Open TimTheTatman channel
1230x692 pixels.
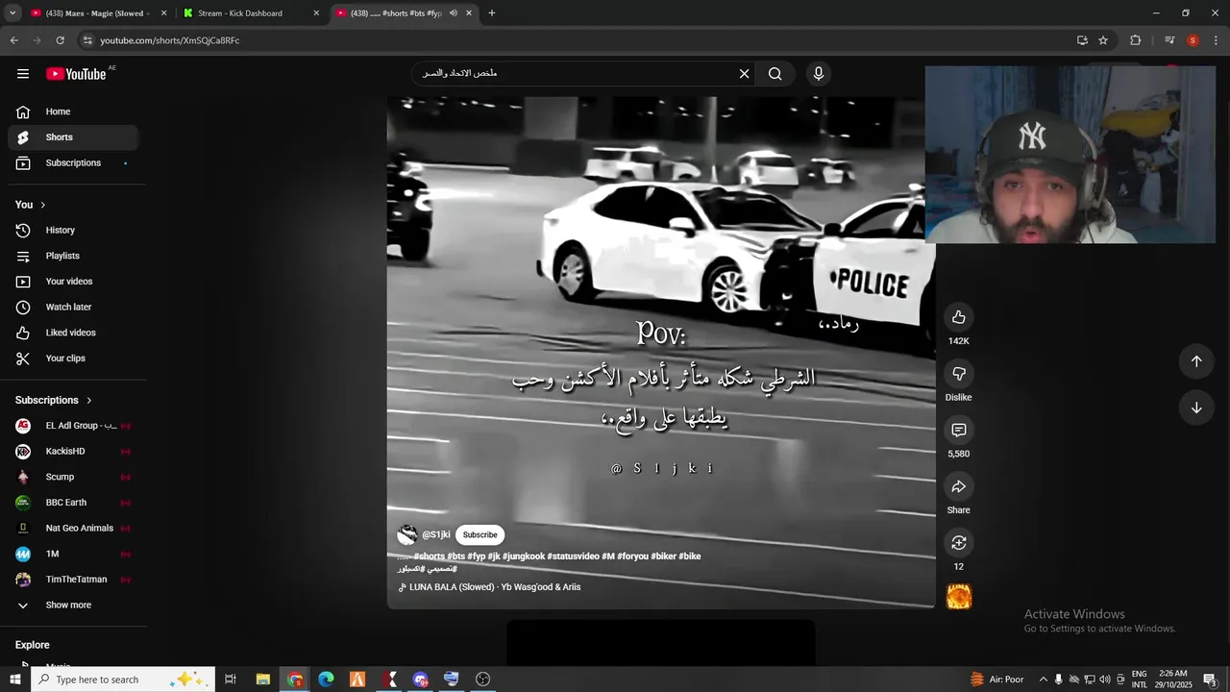pos(73,580)
